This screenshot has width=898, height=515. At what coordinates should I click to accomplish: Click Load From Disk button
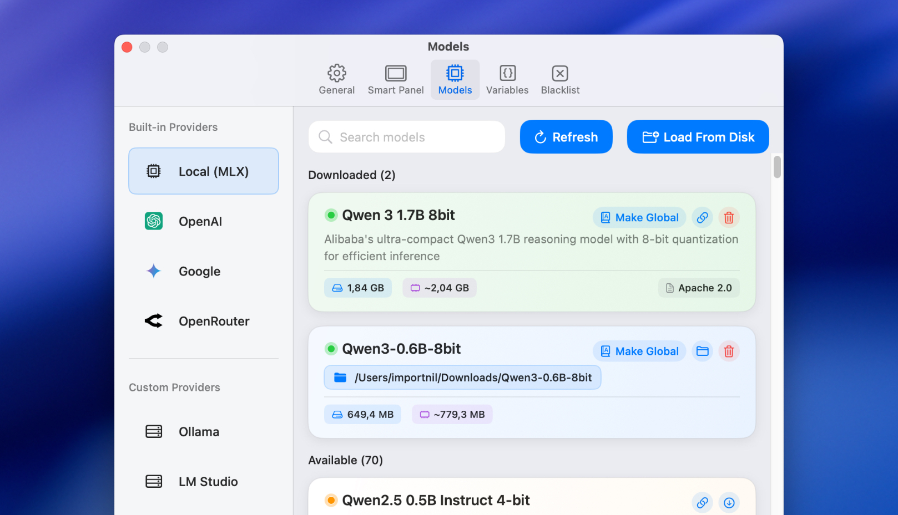(698, 137)
